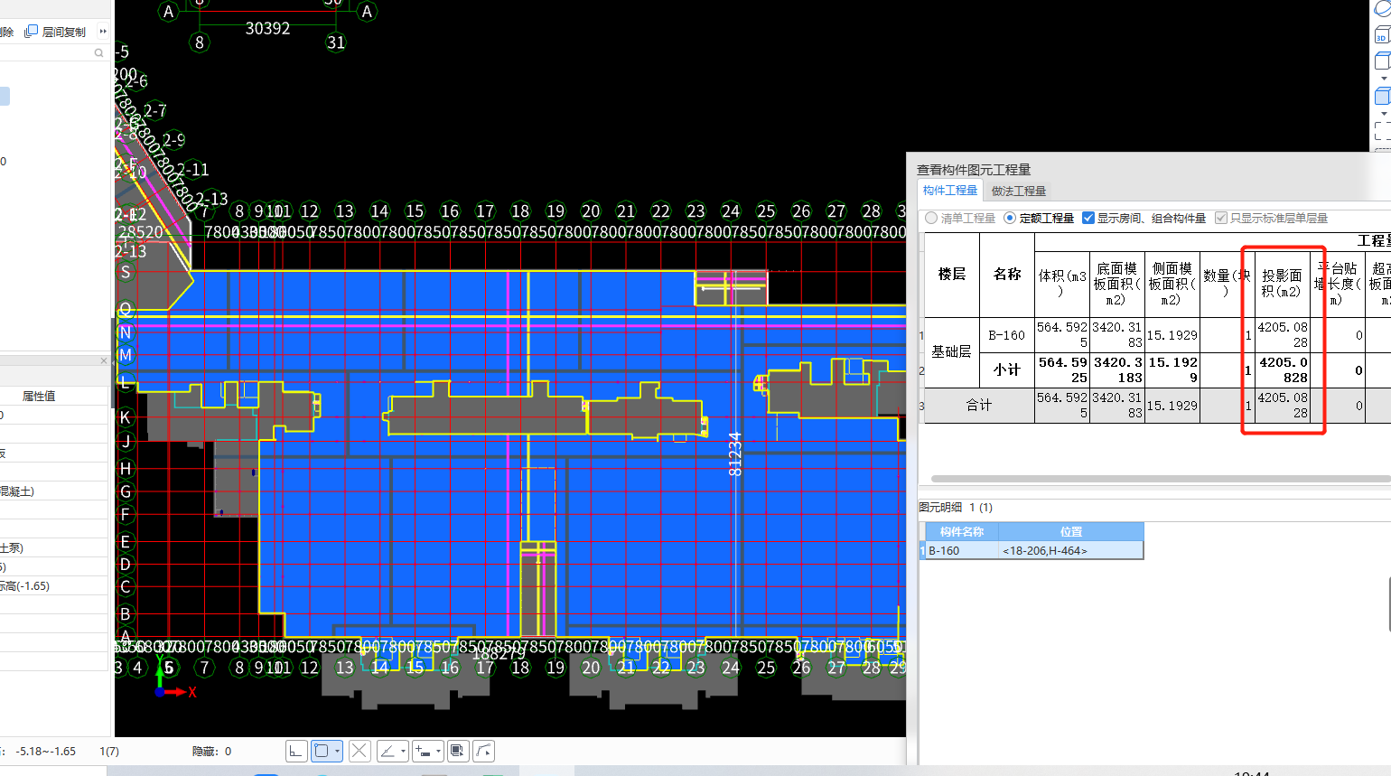1391x776 pixels.
Task: Click the polyline path select icon in the bottom toolbar
Action: (483, 751)
